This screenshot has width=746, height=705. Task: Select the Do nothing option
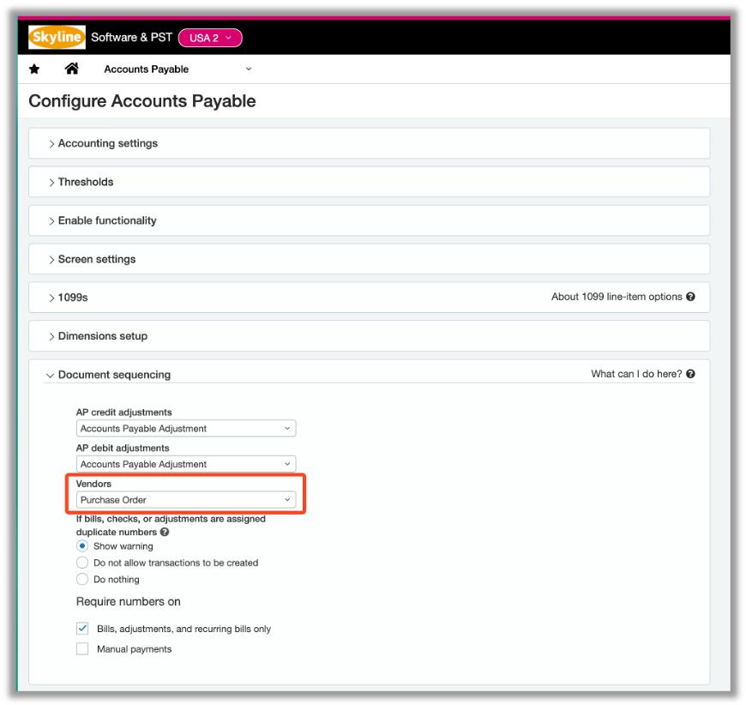(x=81, y=579)
